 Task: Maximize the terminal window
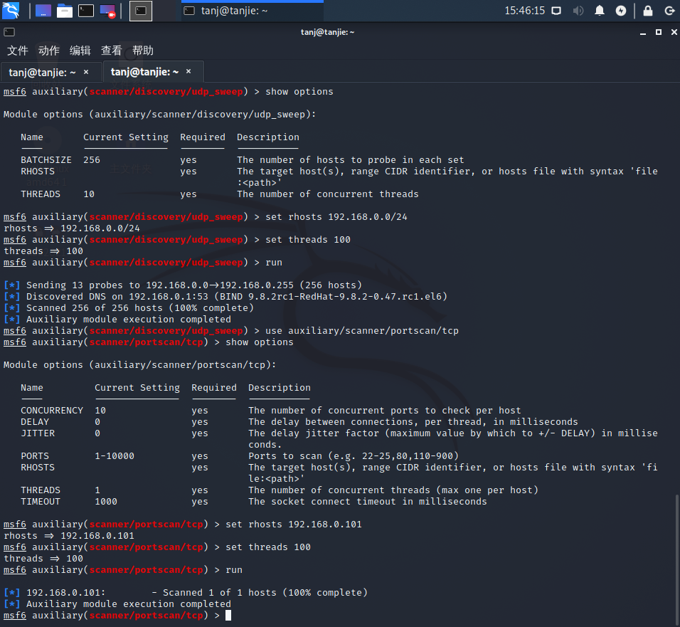point(659,32)
